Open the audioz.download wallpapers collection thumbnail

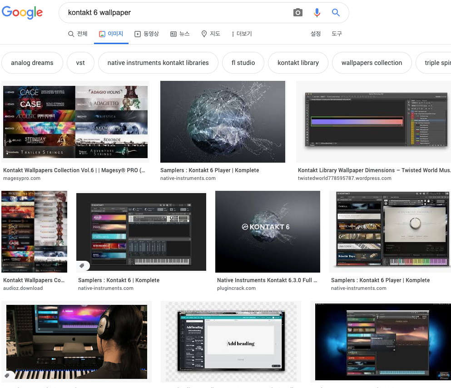[x=34, y=232]
